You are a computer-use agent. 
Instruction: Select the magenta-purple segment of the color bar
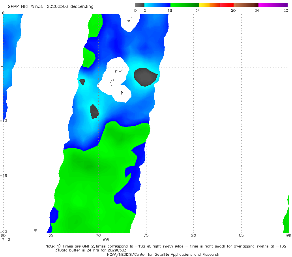[273, 5]
